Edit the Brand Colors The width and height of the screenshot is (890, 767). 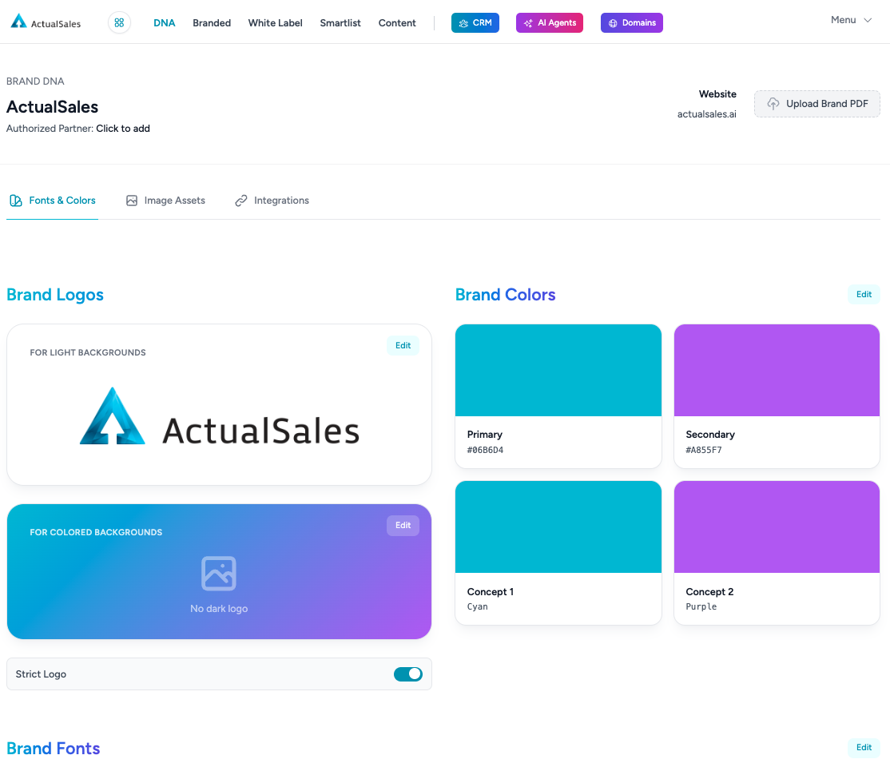tap(864, 294)
